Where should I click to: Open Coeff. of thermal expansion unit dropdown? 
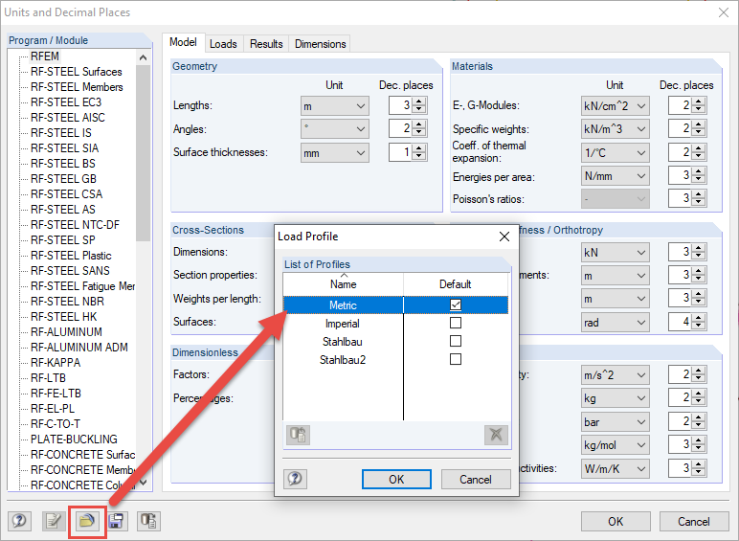[616, 152]
